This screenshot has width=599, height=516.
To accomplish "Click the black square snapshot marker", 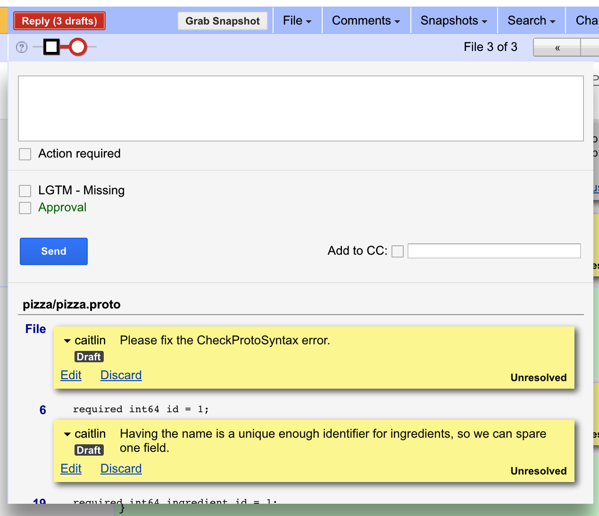I will click(51, 47).
